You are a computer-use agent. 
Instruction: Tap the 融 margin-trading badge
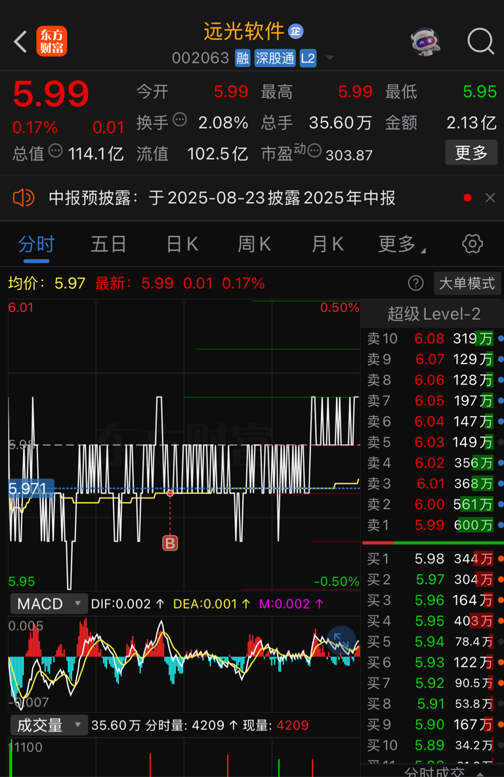pos(242,58)
